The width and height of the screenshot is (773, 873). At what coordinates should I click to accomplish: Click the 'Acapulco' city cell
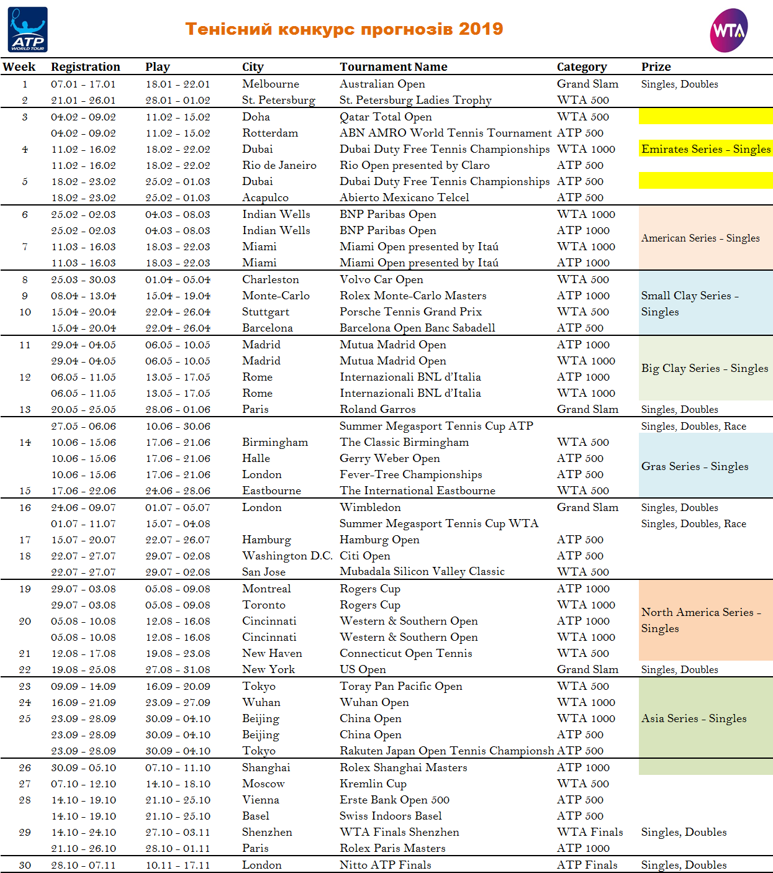click(x=265, y=197)
